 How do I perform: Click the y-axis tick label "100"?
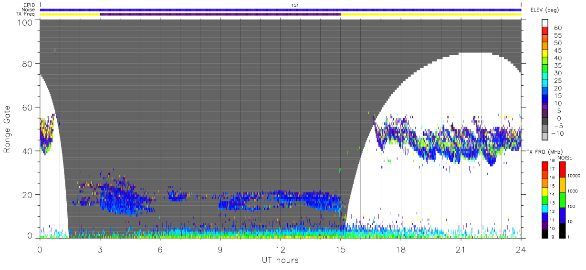click(x=25, y=22)
